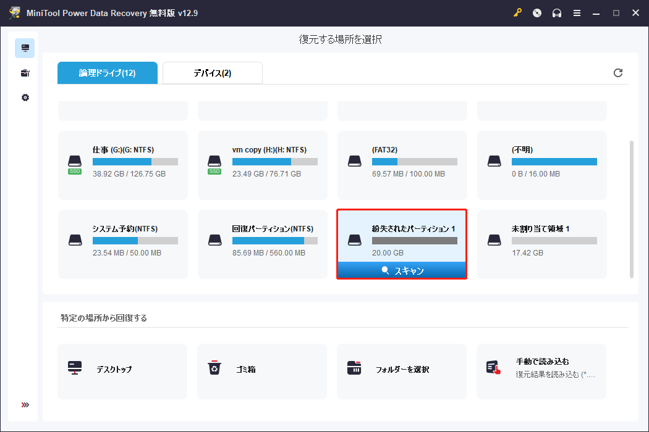This screenshot has height=432, width=649.
Task: Click the 復元する場所を選択 heading
Action: click(x=340, y=39)
